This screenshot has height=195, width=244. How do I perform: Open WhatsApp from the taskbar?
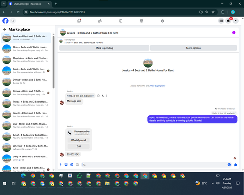pyautogui.click(x=80, y=175)
